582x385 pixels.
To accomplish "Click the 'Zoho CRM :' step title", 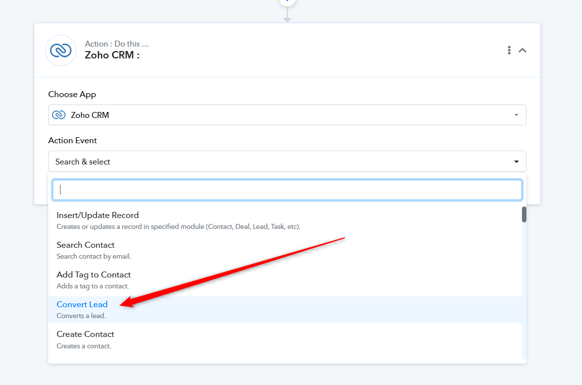I will (112, 55).
